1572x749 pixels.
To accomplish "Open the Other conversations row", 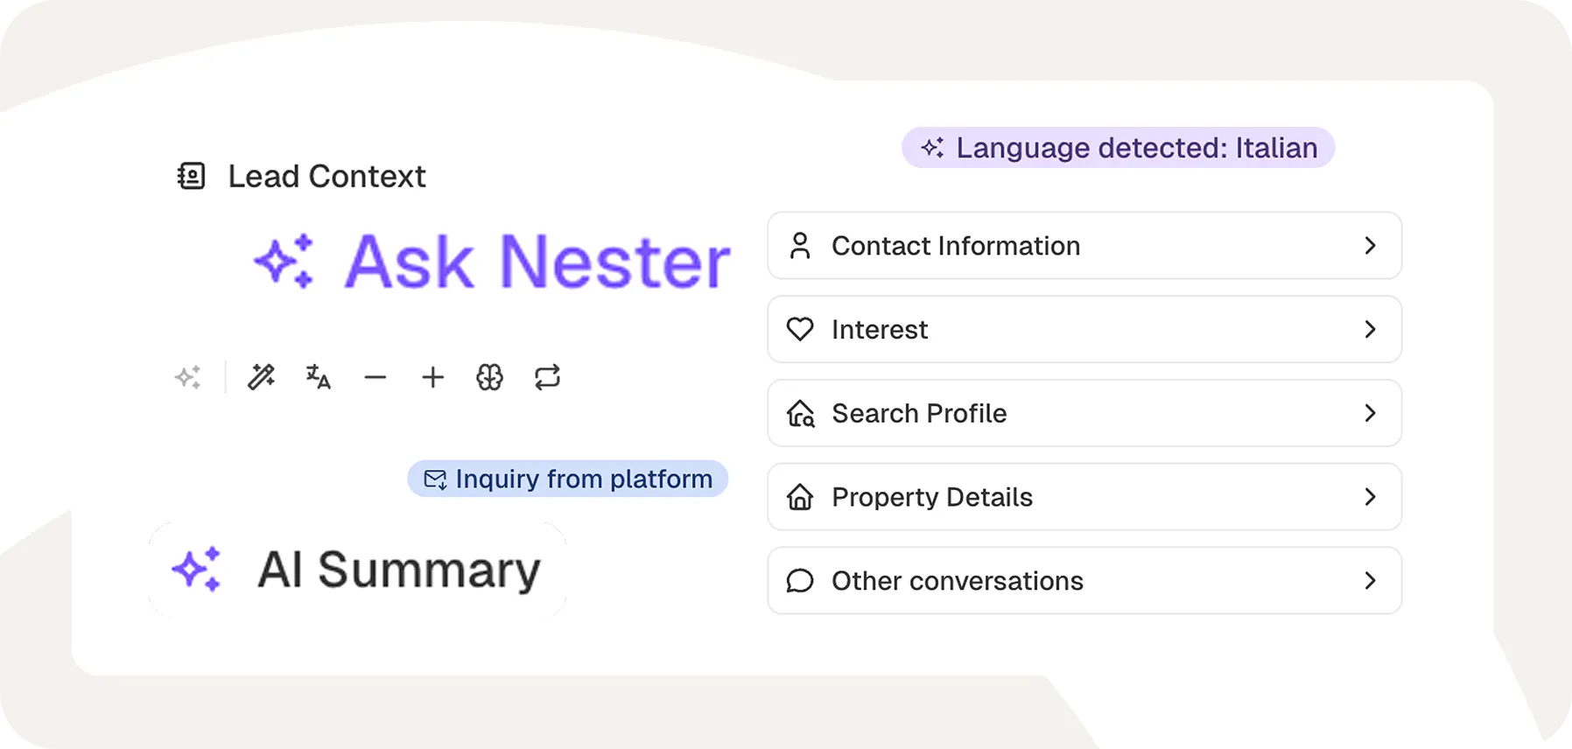I will click(x=1084, y=581).
